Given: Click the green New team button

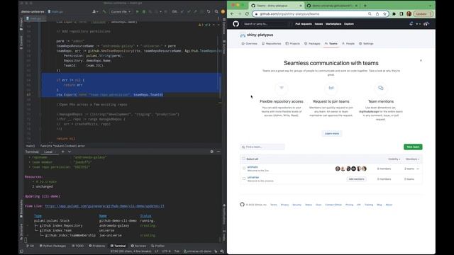Looking at the screenshot, I should click(413, 147).
